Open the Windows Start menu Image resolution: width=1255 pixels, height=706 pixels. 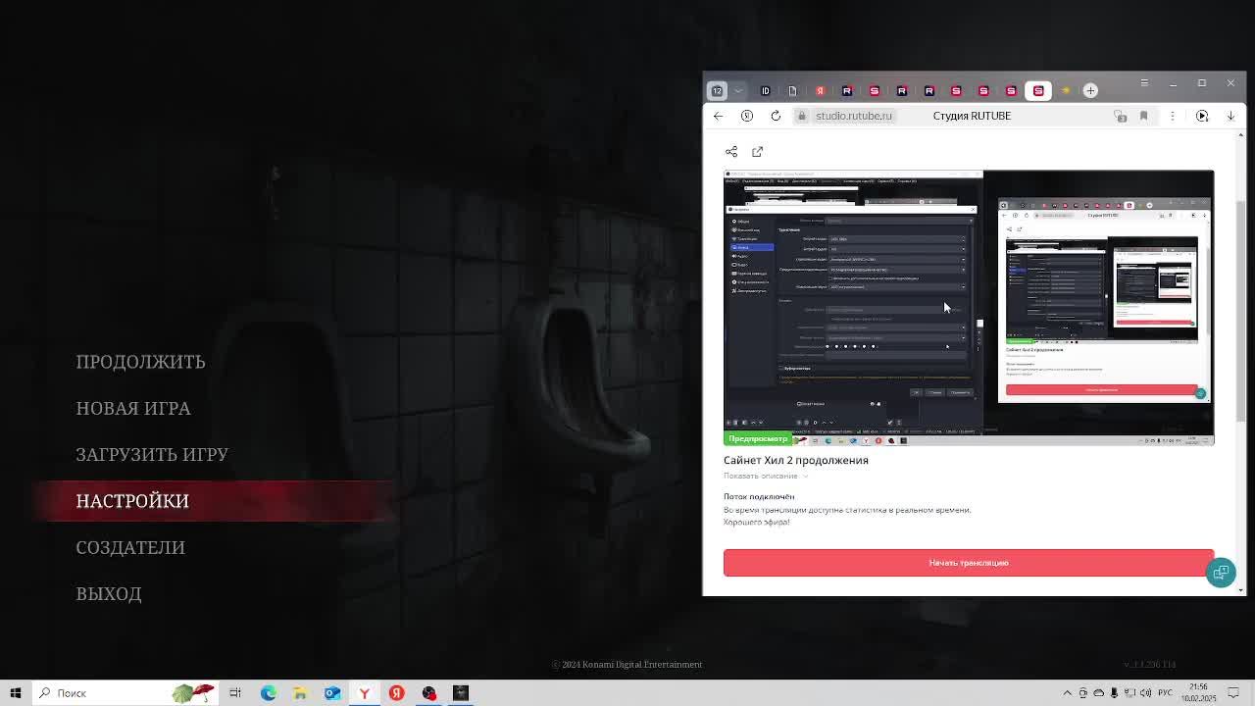coord(16,693)
